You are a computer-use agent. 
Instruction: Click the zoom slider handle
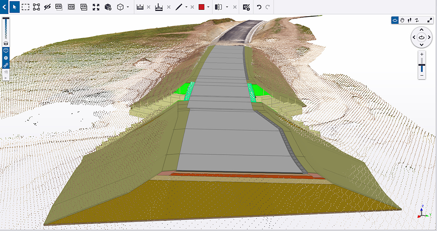click(421, 66)
